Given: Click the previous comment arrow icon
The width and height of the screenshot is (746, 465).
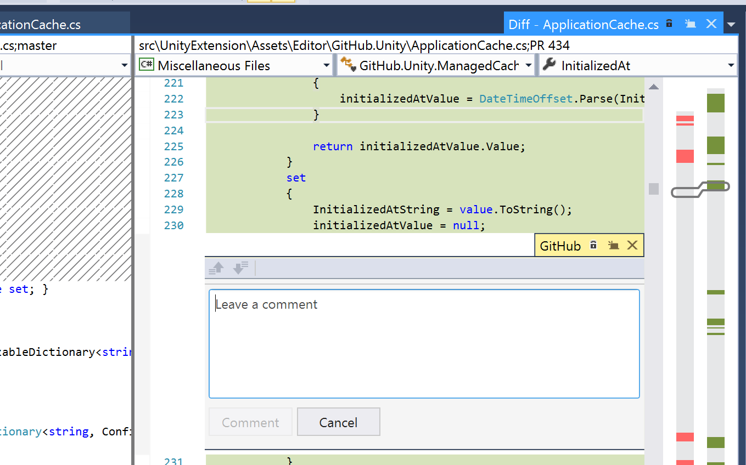Looking at the screenshot, I should [216, 268].
